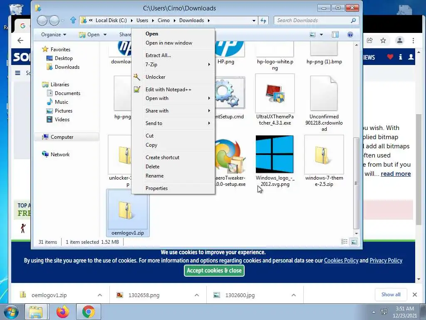Open the view options dropdown arrow
This screenshot has width=426, height=320.
(322, 35)
